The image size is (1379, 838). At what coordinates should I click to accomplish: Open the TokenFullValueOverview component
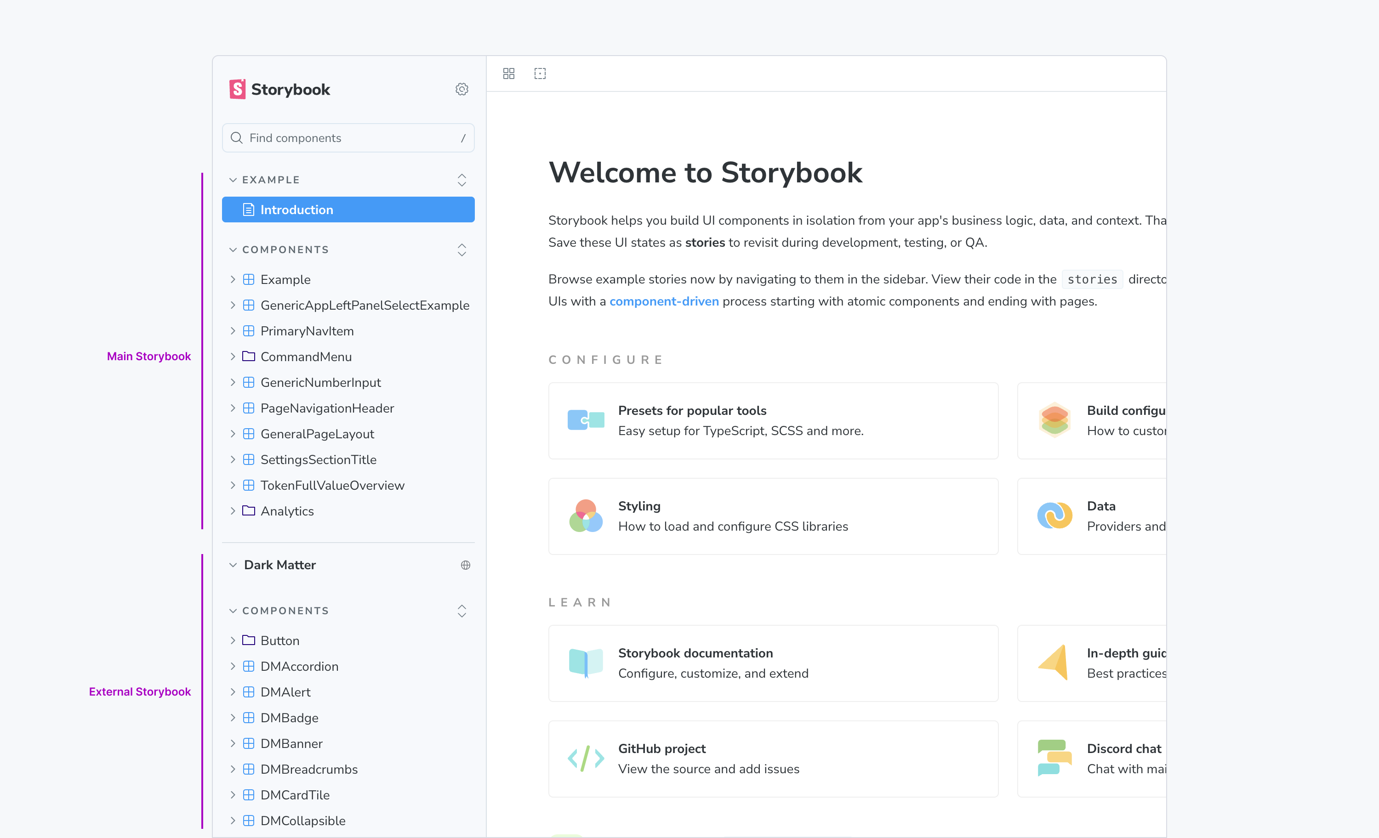pos(348,486)
